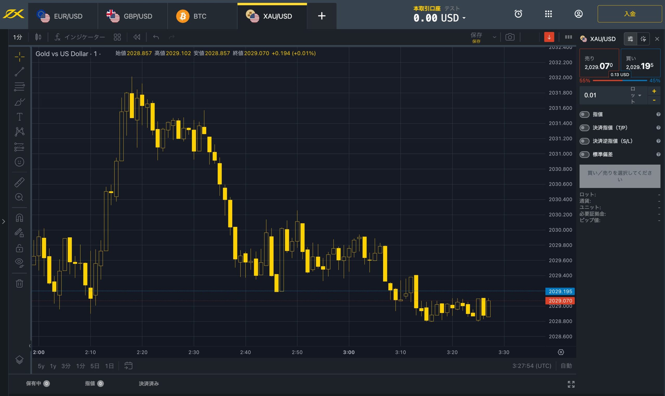
Task: Click the candlestick chart style icon
Action: [x=38, y=37]
